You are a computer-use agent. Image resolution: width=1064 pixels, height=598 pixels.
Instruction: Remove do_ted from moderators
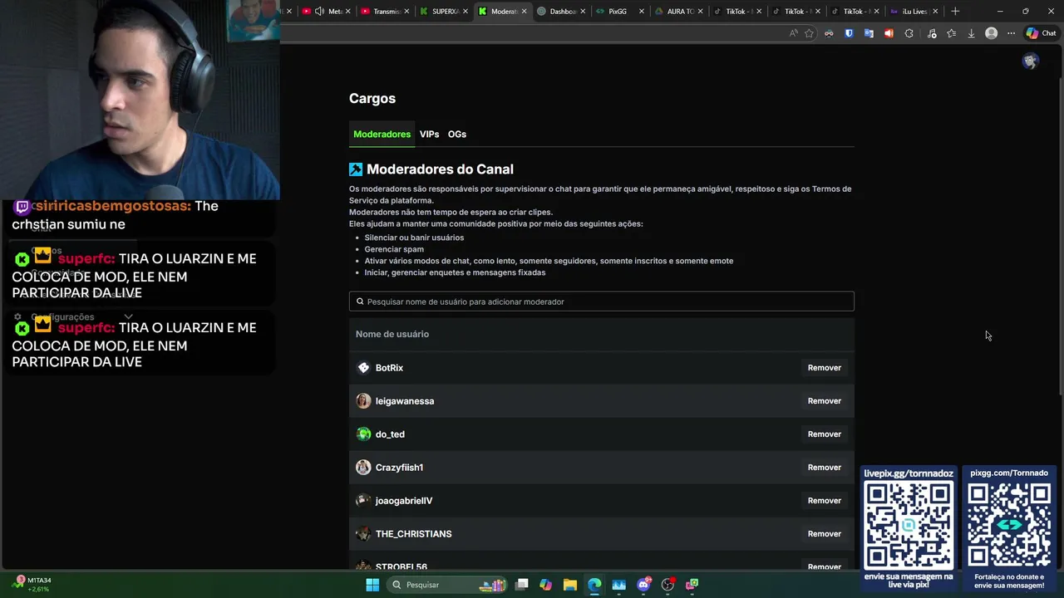(824, 434)
